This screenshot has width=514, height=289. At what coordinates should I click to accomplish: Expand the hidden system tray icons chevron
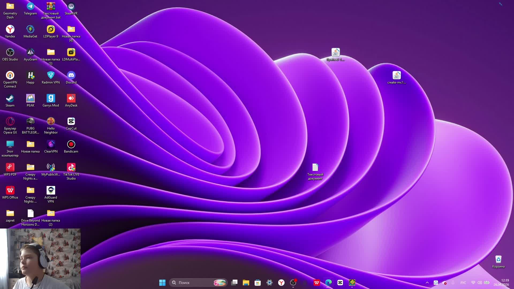tap(427, 283)
